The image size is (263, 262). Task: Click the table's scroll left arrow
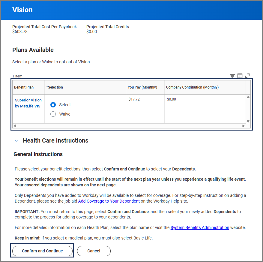pos(15,126)
